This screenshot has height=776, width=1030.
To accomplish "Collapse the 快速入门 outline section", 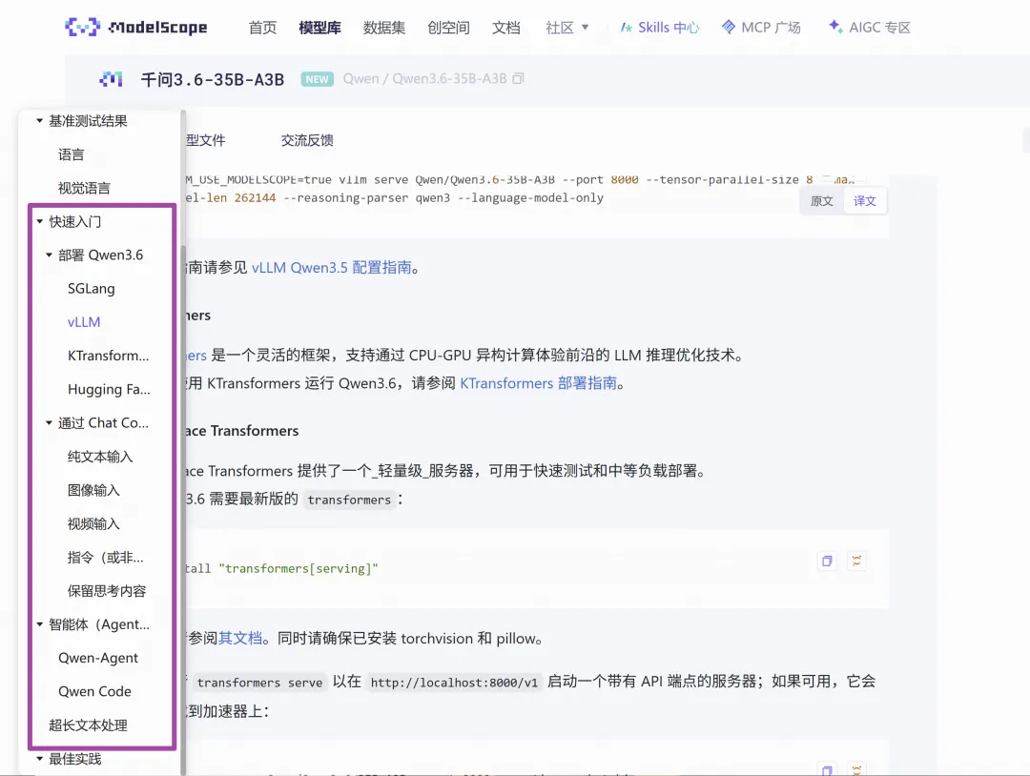I will (x=40, y=222).
